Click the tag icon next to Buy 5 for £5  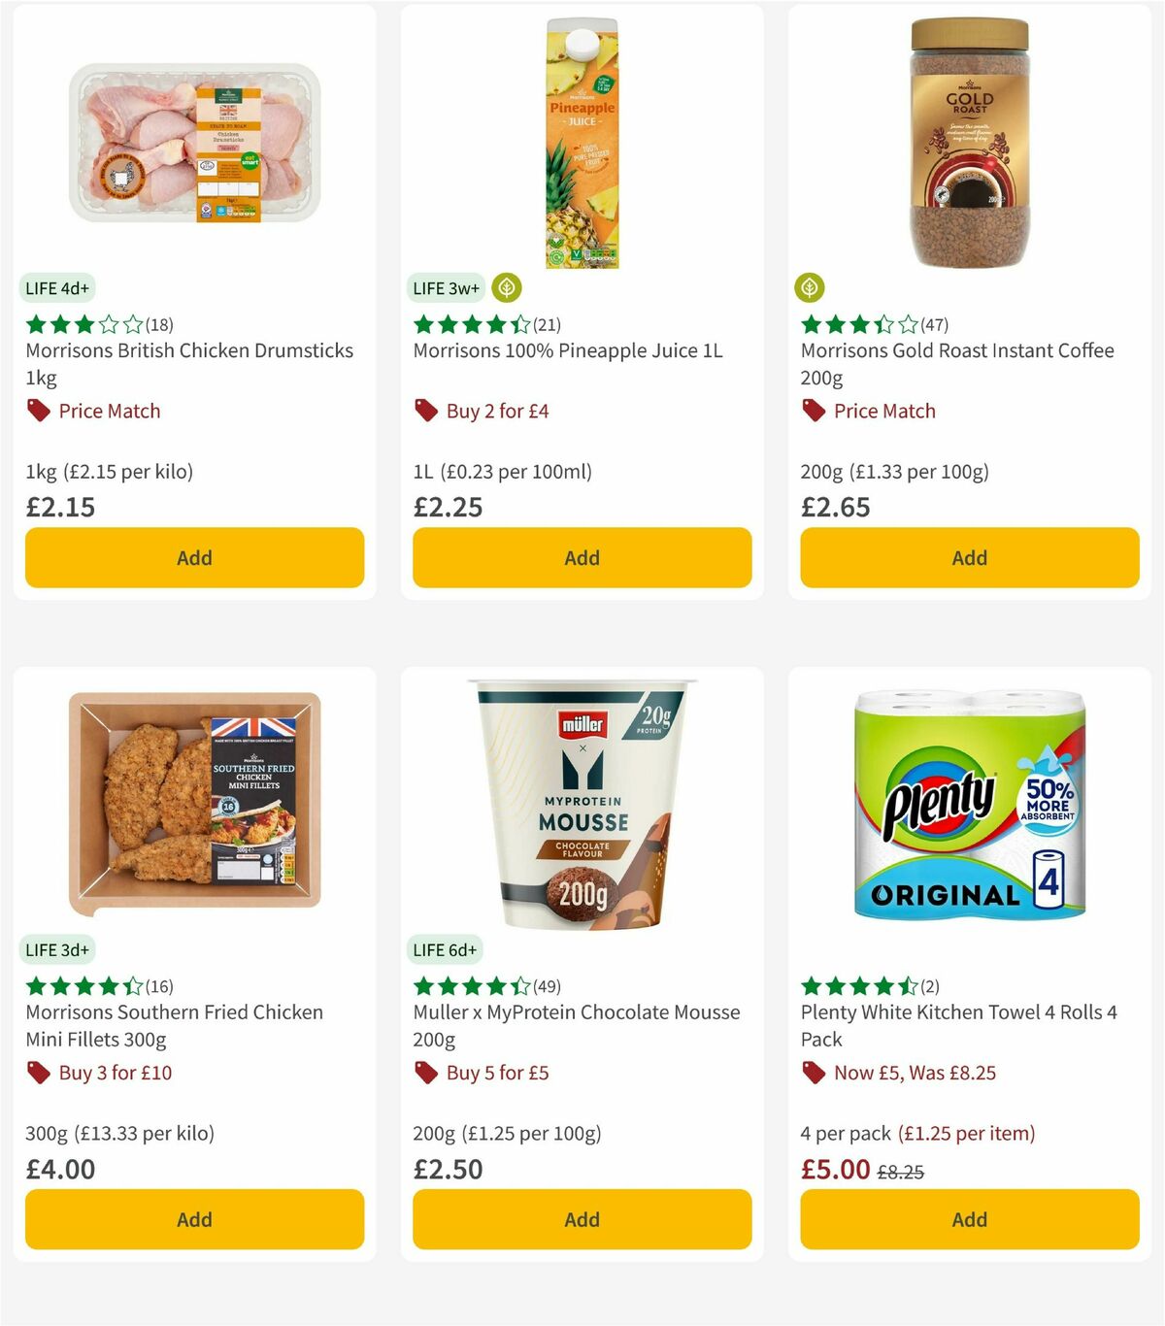424,1073
